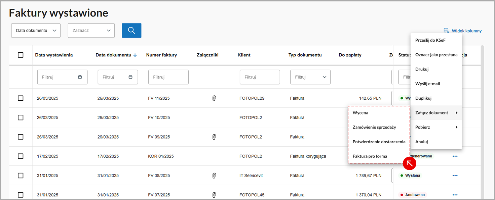This screenshot has height=200, width=495.
Task: Toggle the select-all checkbox in table header
Action: [x=21, y=55]
